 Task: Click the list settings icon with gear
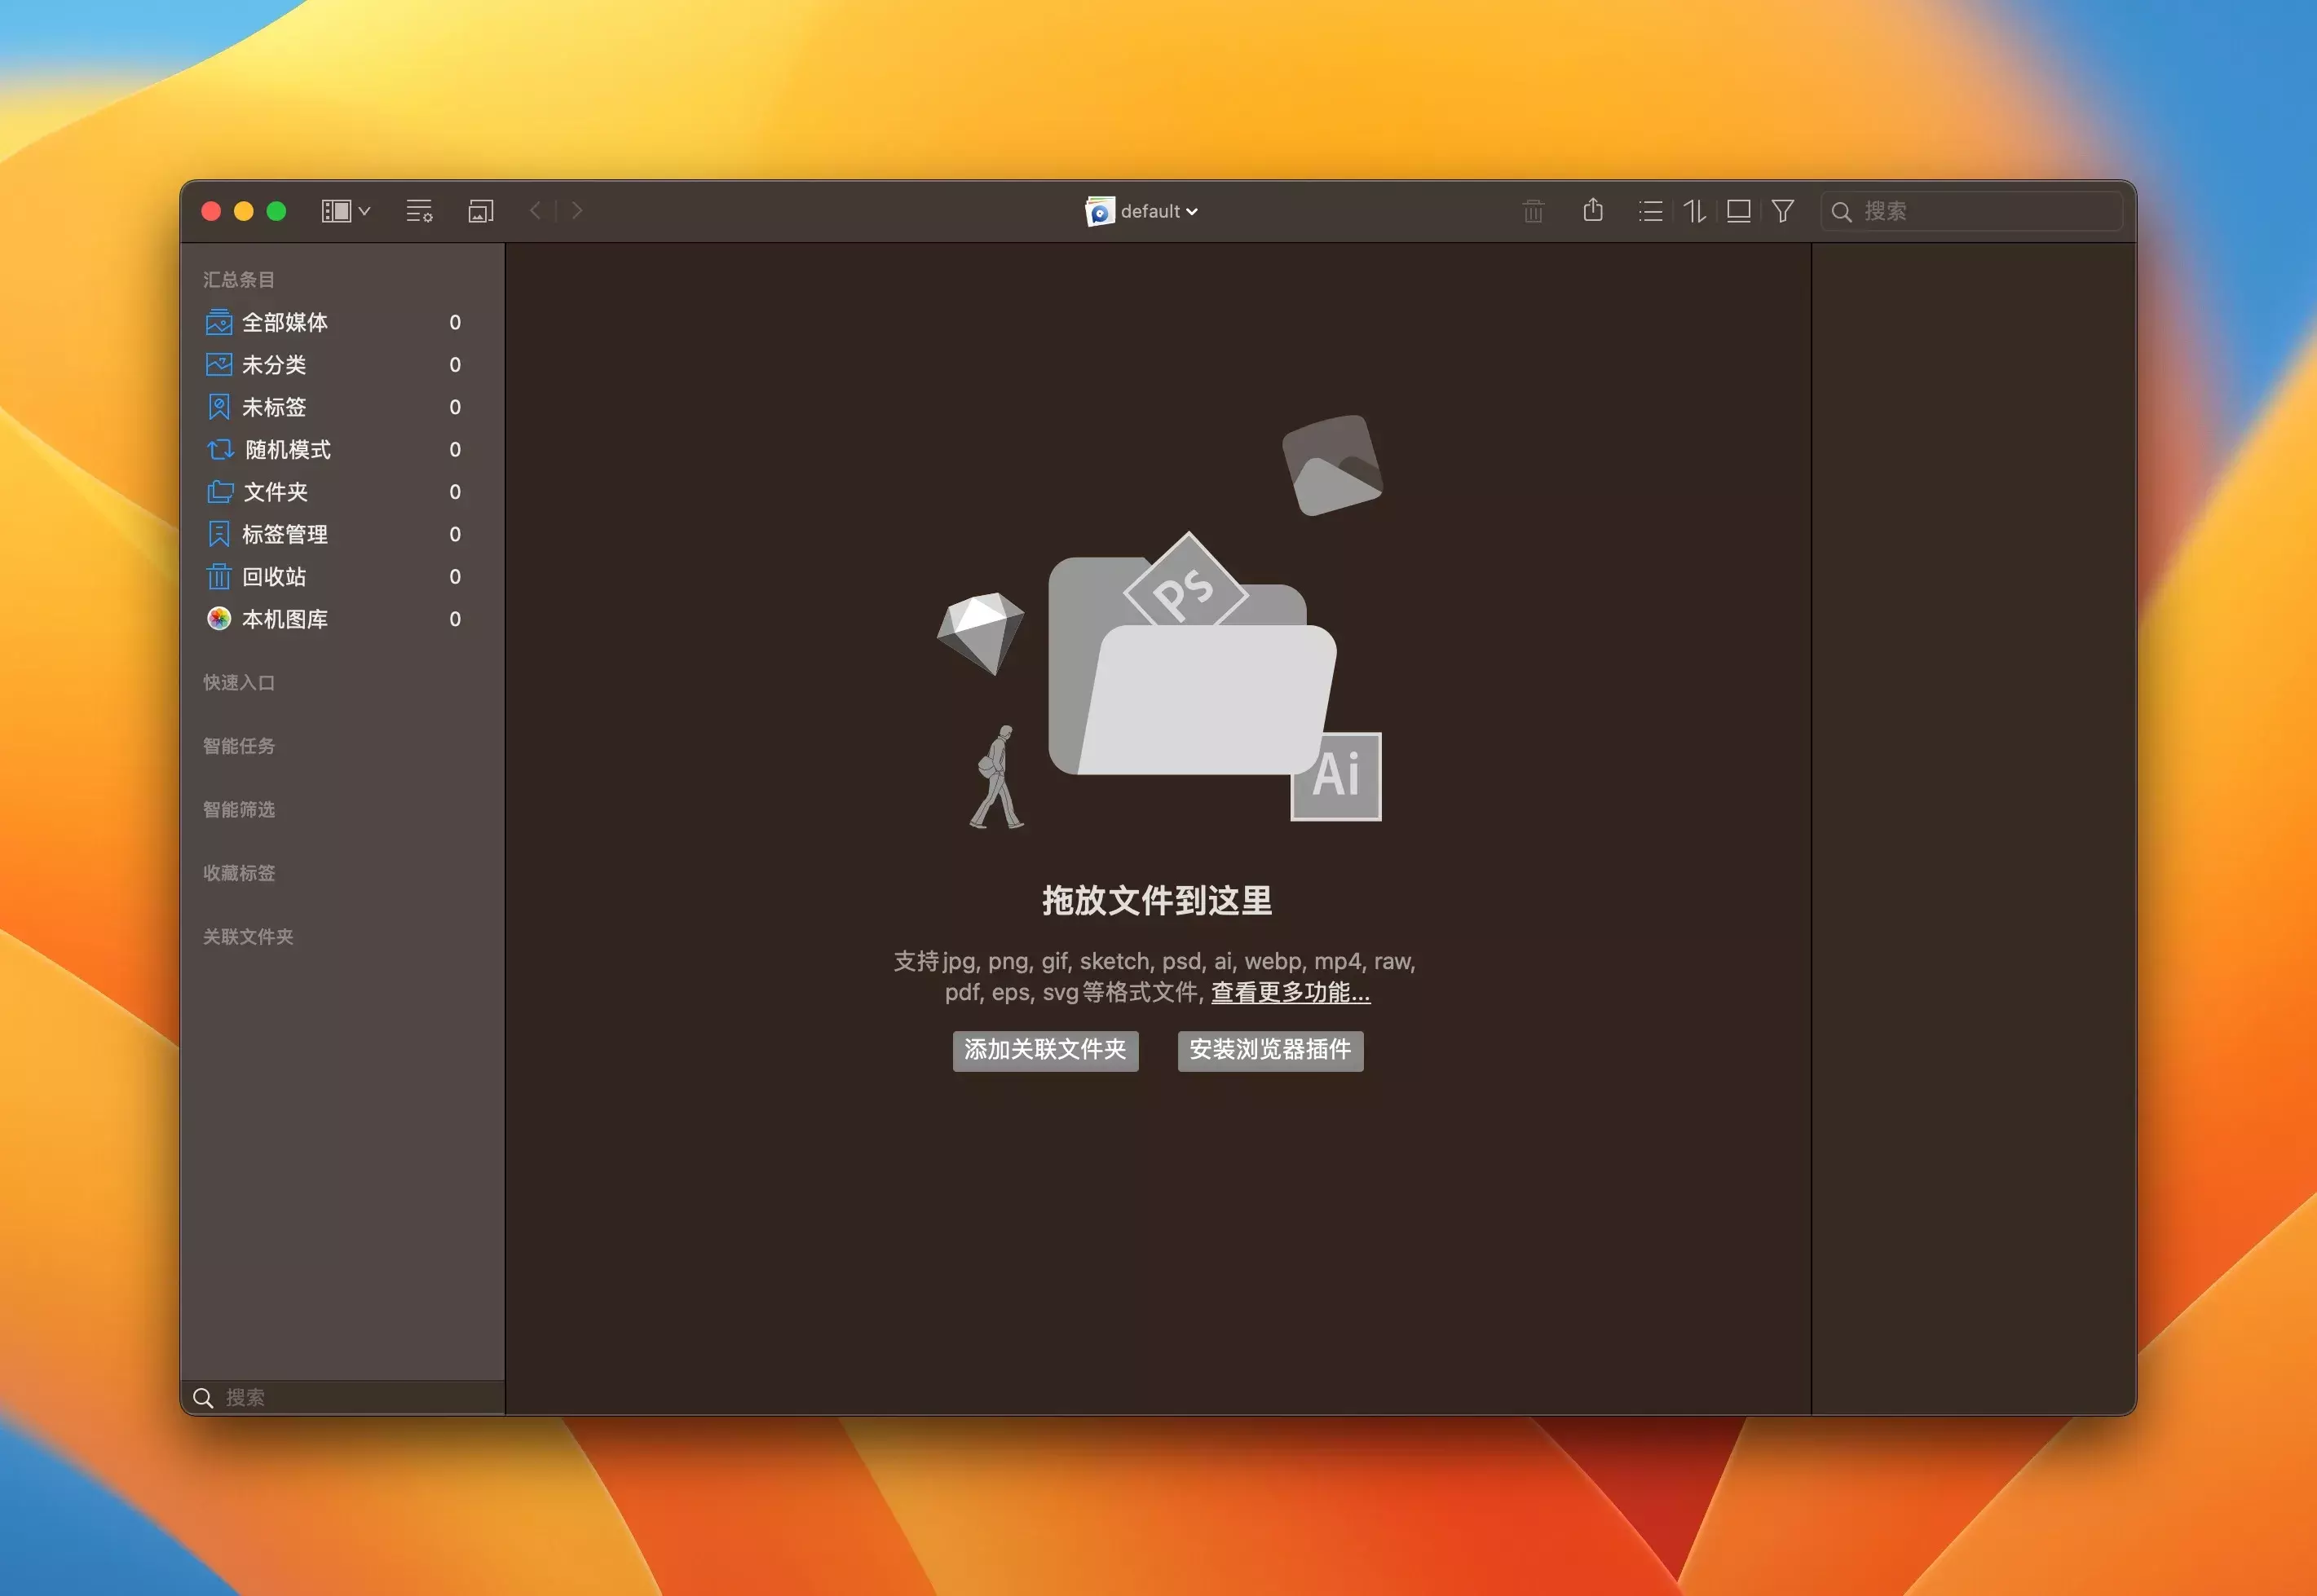coord(419,211)
